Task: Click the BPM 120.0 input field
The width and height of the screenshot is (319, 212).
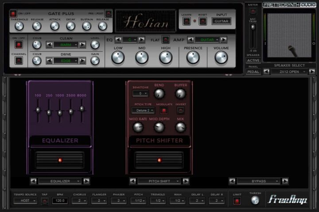Action: (60, 201)
